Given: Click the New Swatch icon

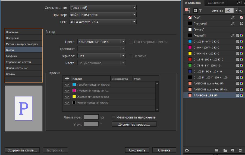Looking at the screenshot, I should click(233, 150).
